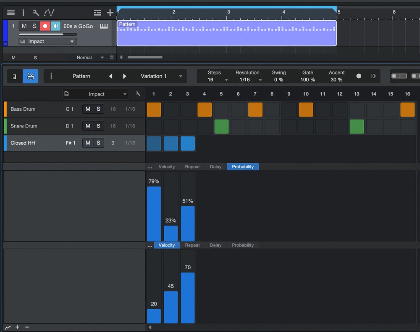Click the wrench settings icon in track toolbar

(36, 13)
